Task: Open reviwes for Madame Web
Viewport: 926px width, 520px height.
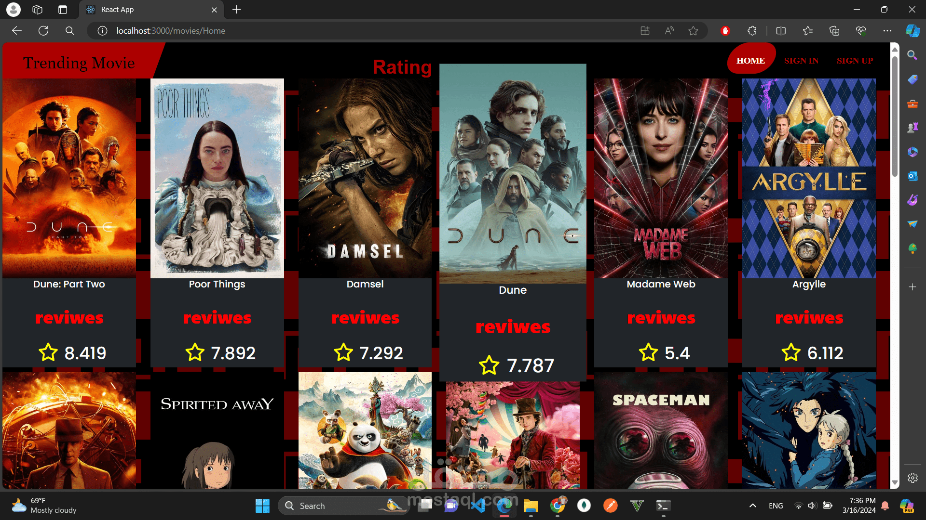Action: [x=661, y=318]
